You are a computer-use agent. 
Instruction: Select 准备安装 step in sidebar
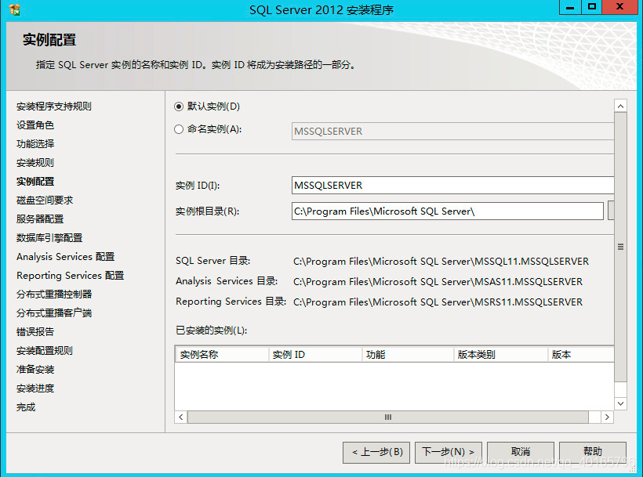coord(35,370)
